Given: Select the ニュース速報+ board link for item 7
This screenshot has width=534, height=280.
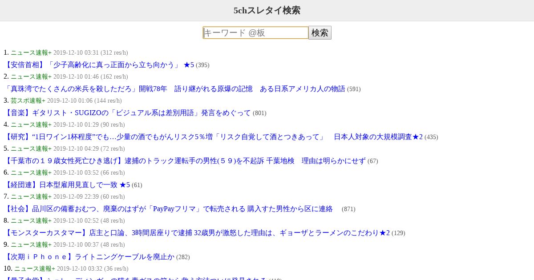Looking at the screenshot, I should pyautogui.click(x=31, y=196).
